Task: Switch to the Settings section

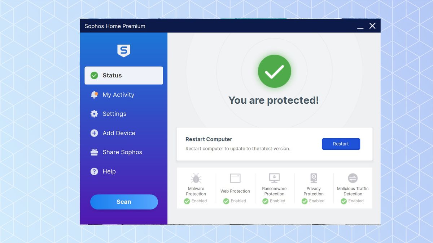Action: click(x=114, y=113)
